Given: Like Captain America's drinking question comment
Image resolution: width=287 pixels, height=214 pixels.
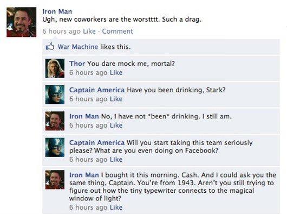Looking at the screenshot, I should [116, 99].
